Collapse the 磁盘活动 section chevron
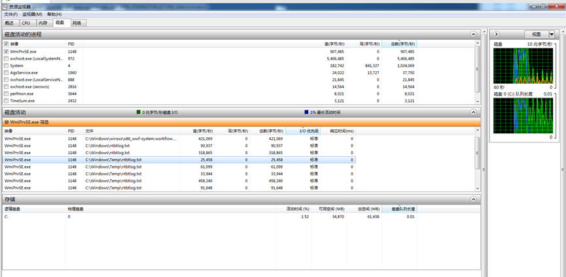This screenshot has width=566, height=277. click(x=474, y=112)
